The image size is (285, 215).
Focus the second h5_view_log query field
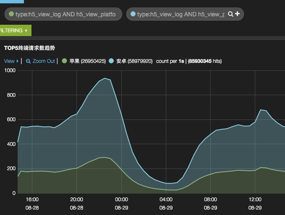pyautogui.click(x=180, y=14)
